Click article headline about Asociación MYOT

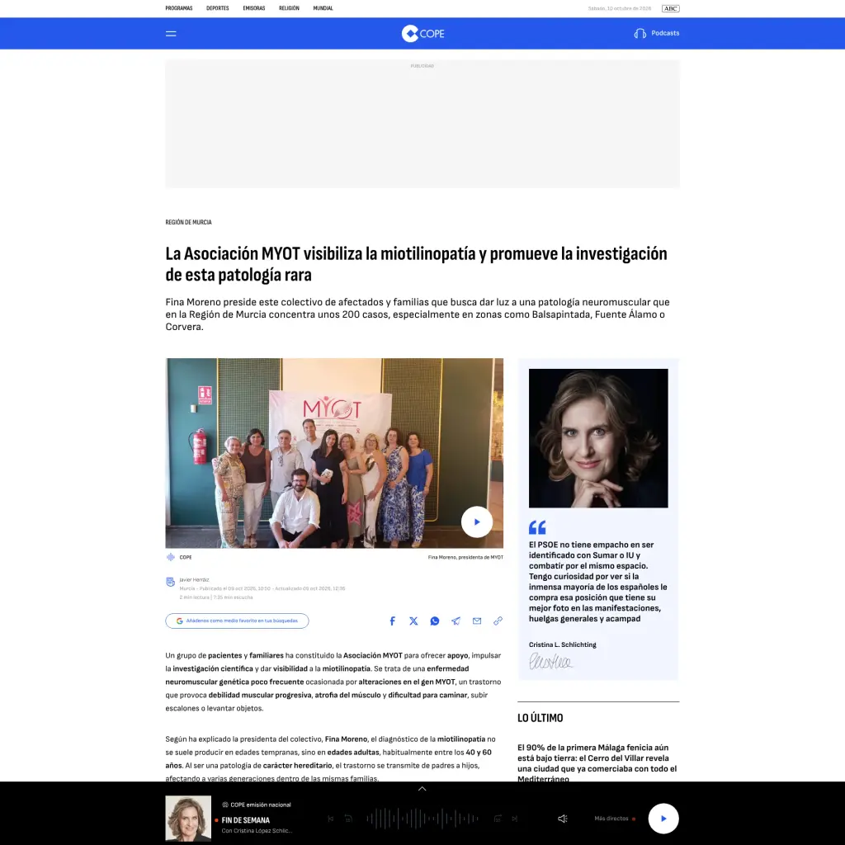(416, 264)
